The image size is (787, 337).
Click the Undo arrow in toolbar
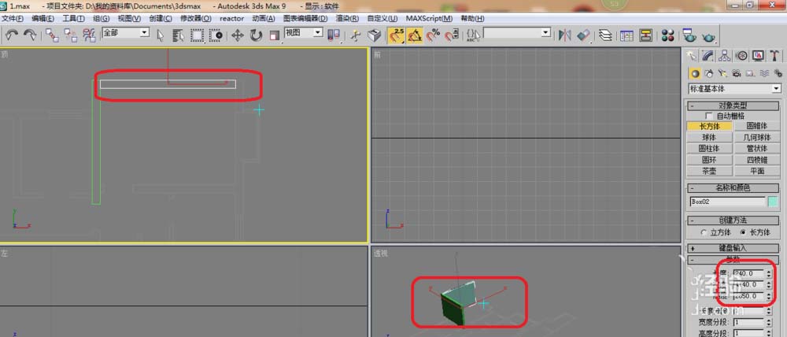point(13,35)
